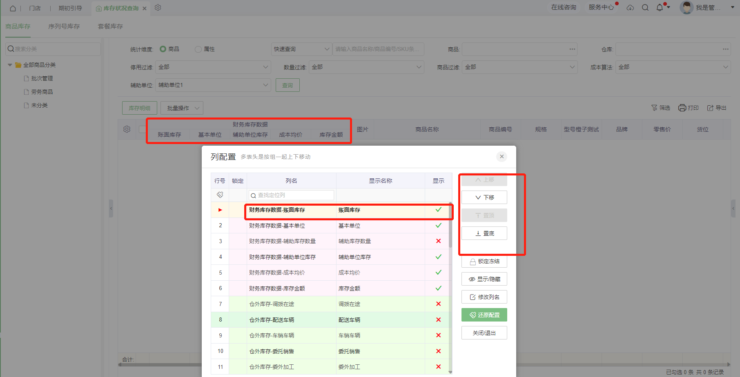This screenshot has height=377, width=740.
Task: Open the 停用过滤 dropdown
Action: 213,67
